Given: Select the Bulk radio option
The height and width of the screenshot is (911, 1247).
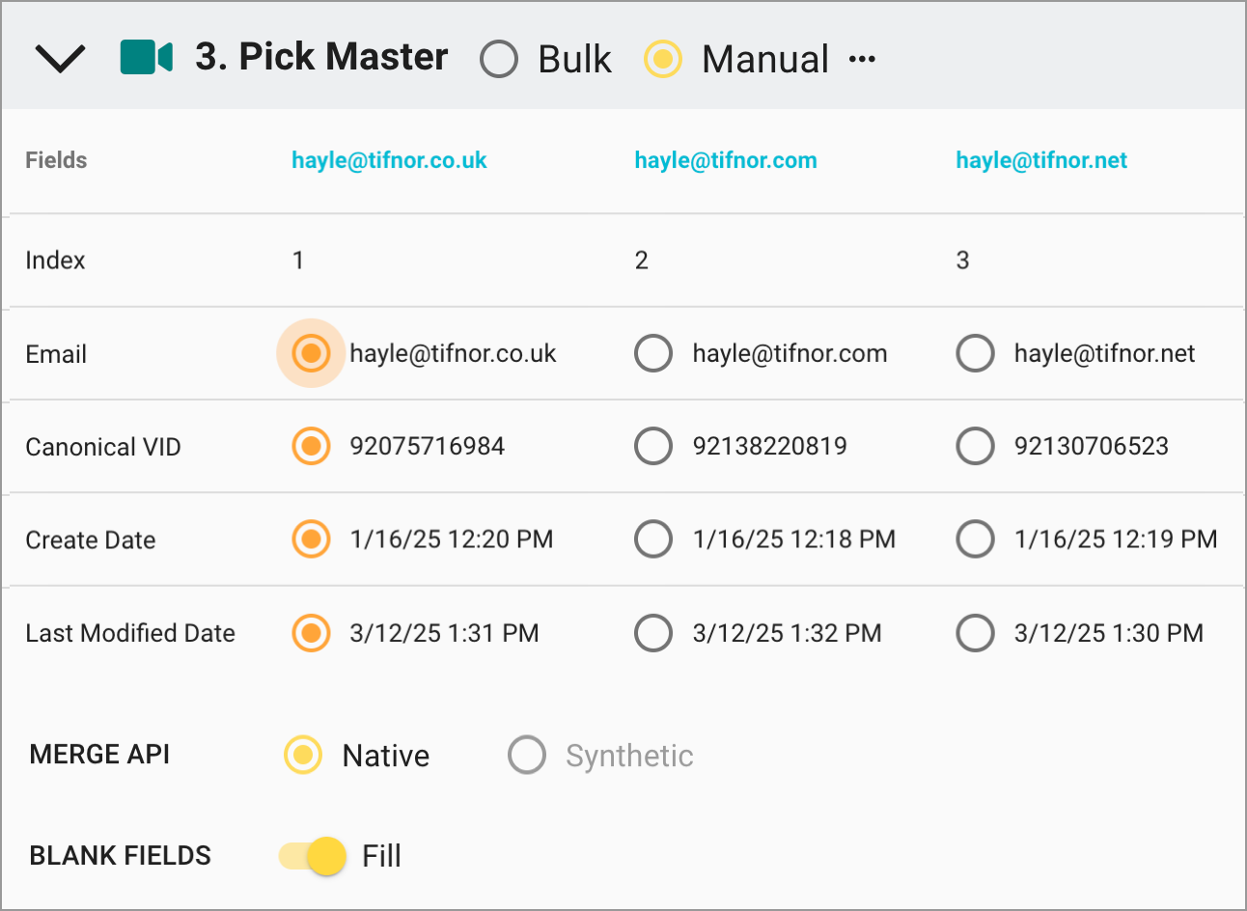Looking at the screenshot, I should 499,59.
